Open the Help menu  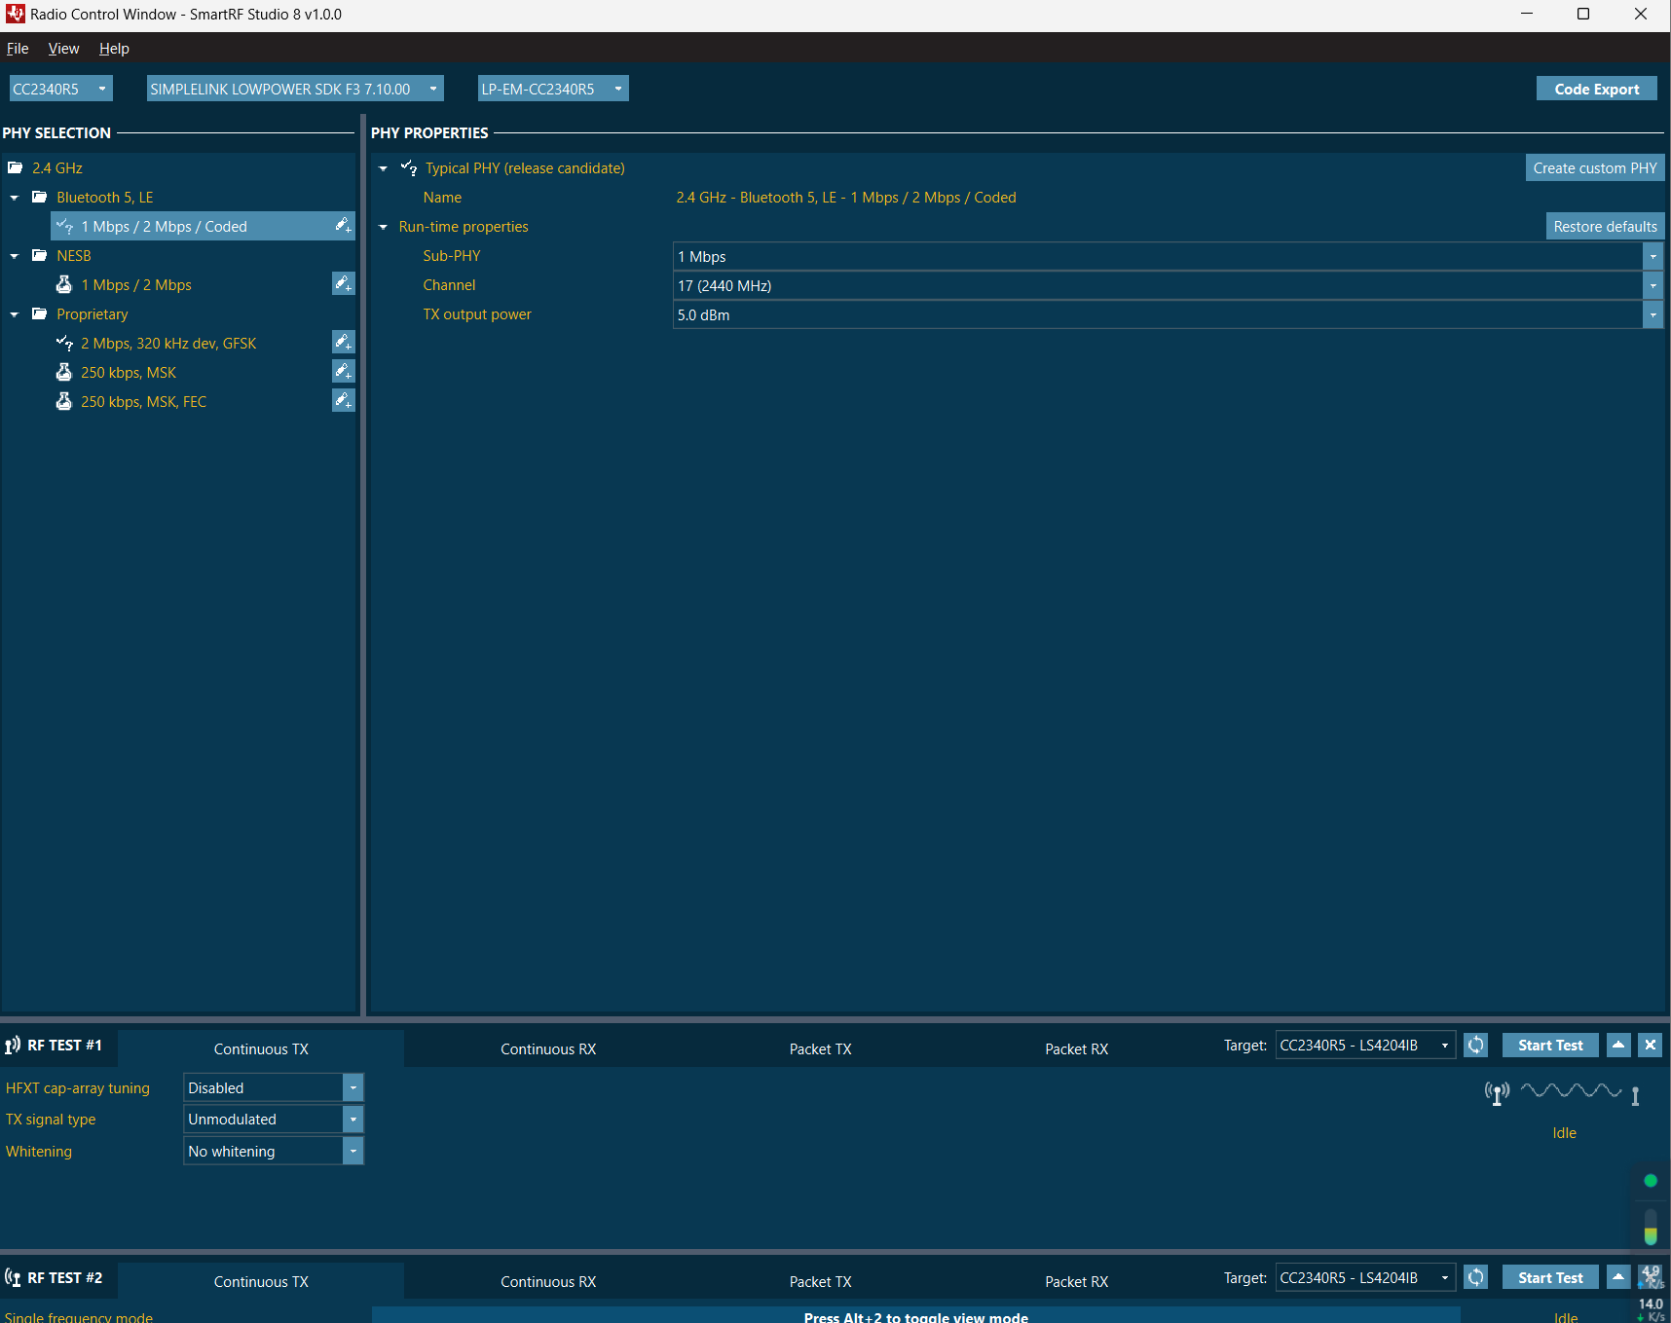pyautogui.click(x=114, y=49)
